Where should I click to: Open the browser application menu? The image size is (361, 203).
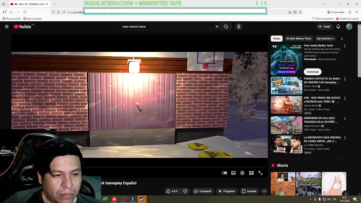(x=357, y=12)
